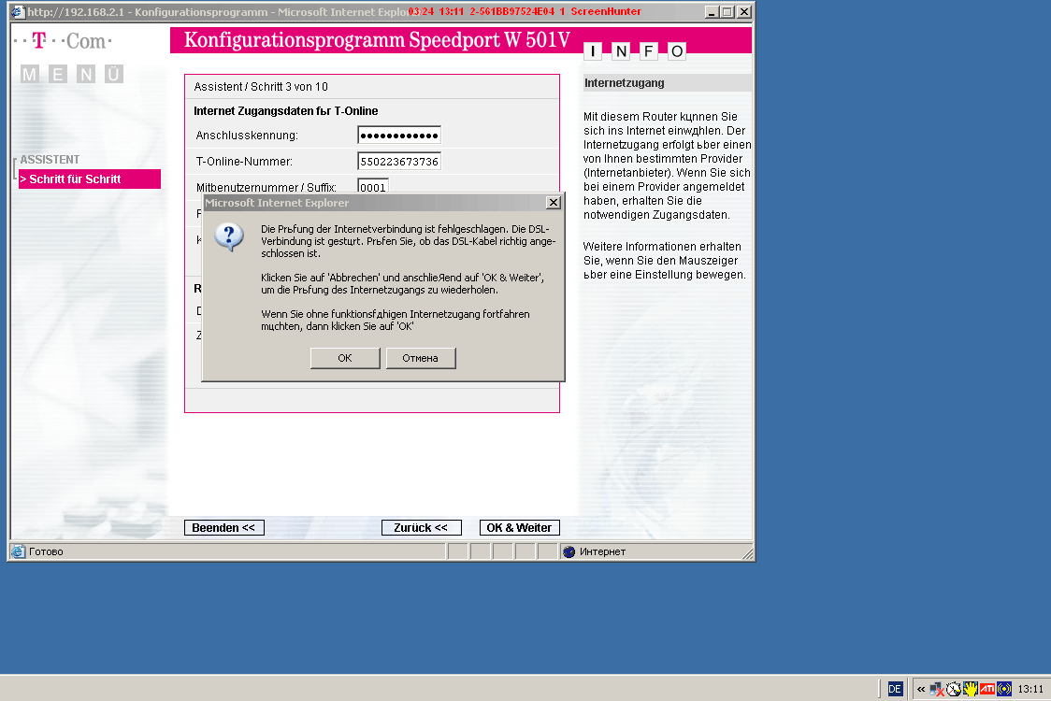Click the 'Konfigurationsprogramm Speedport W 501V' banner title
This screenshot has width=1051, height=701.
point(377,40)
